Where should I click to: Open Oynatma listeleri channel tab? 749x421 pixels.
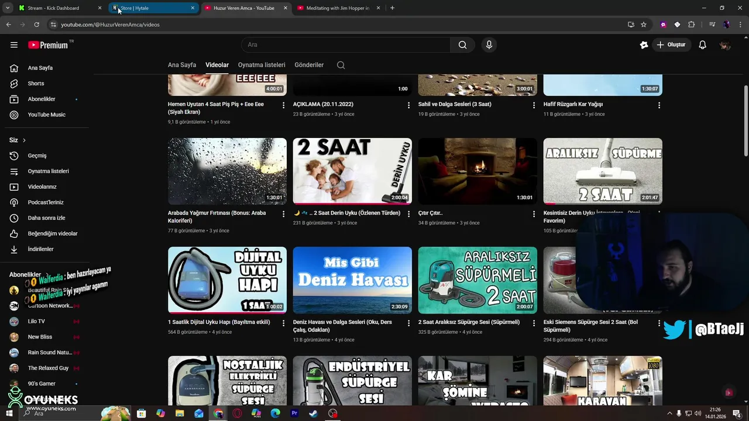pos(262,65)
